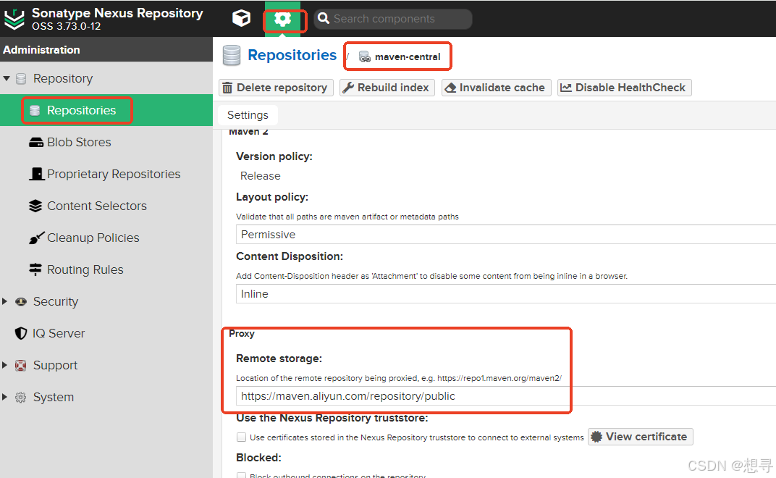
Task: Select Repositories in the sidebar
Action: click(81, 110)
